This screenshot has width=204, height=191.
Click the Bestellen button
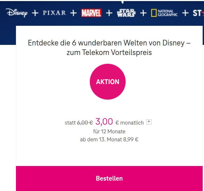[109, 178]
